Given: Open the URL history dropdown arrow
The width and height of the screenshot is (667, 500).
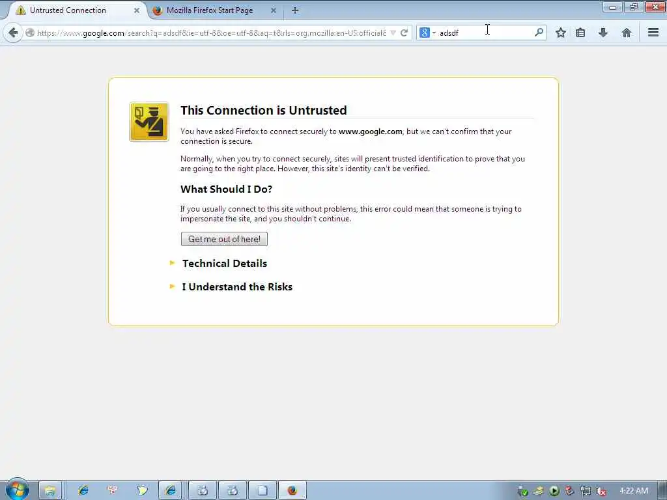Looking at the screenshot, I should coord(393,33).
